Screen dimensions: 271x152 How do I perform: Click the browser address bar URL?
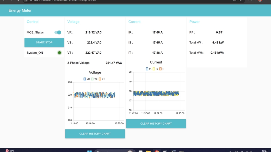(x=63, y=1)
